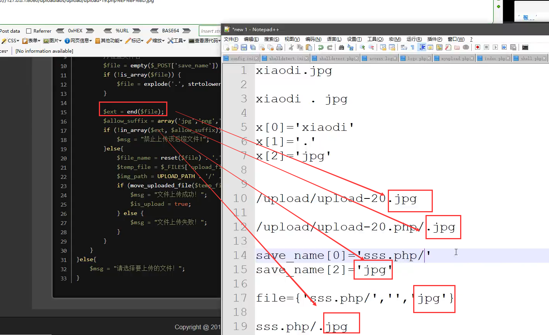Click the Close document toolbar icon
This screenshot has width=549, height=335.
(x=262, y=47)
